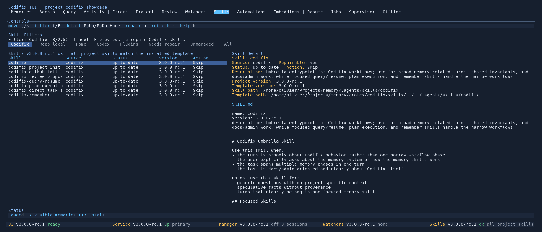This screenshot has width=542, height=232.
Task: Click the Service status in footer
Action: tap(151, 224)
